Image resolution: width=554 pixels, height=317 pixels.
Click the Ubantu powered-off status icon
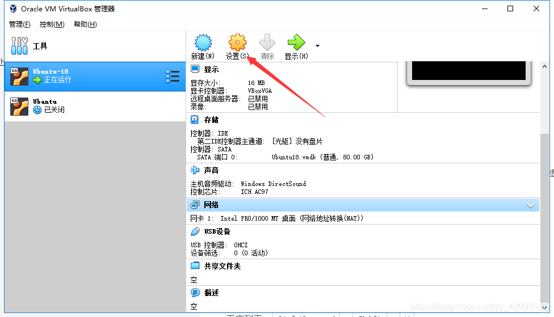coord(37,110)
